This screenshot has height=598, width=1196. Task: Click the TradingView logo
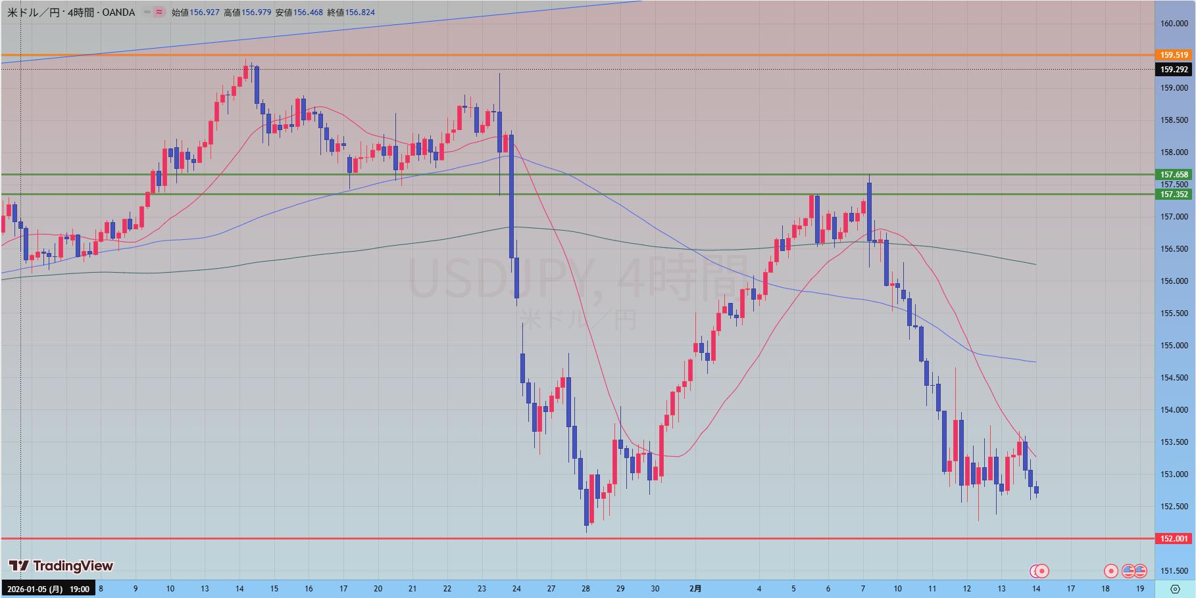tap(61, 566)
